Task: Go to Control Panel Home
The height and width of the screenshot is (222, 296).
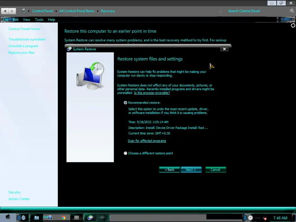Action: [x=24, y=29]
